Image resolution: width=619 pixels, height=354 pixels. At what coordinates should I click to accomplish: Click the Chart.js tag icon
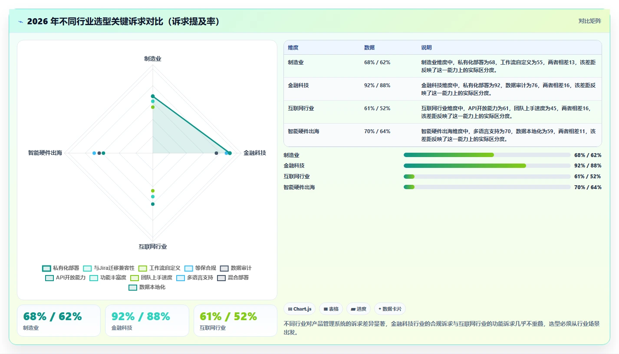click(290, 309)
